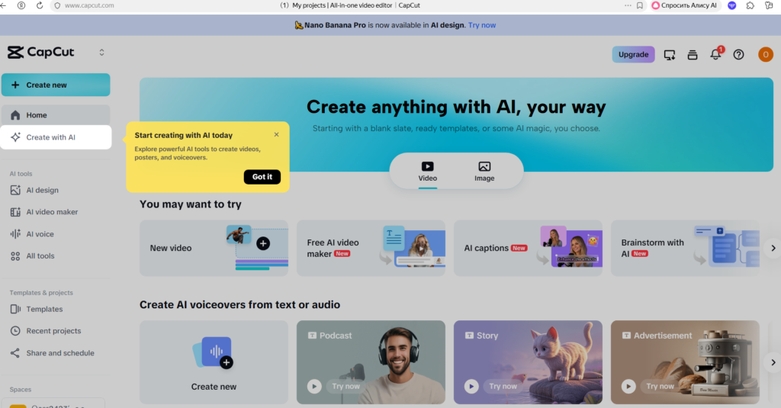
Task: Open AI design from sidebar
Action: coord(43,191)
